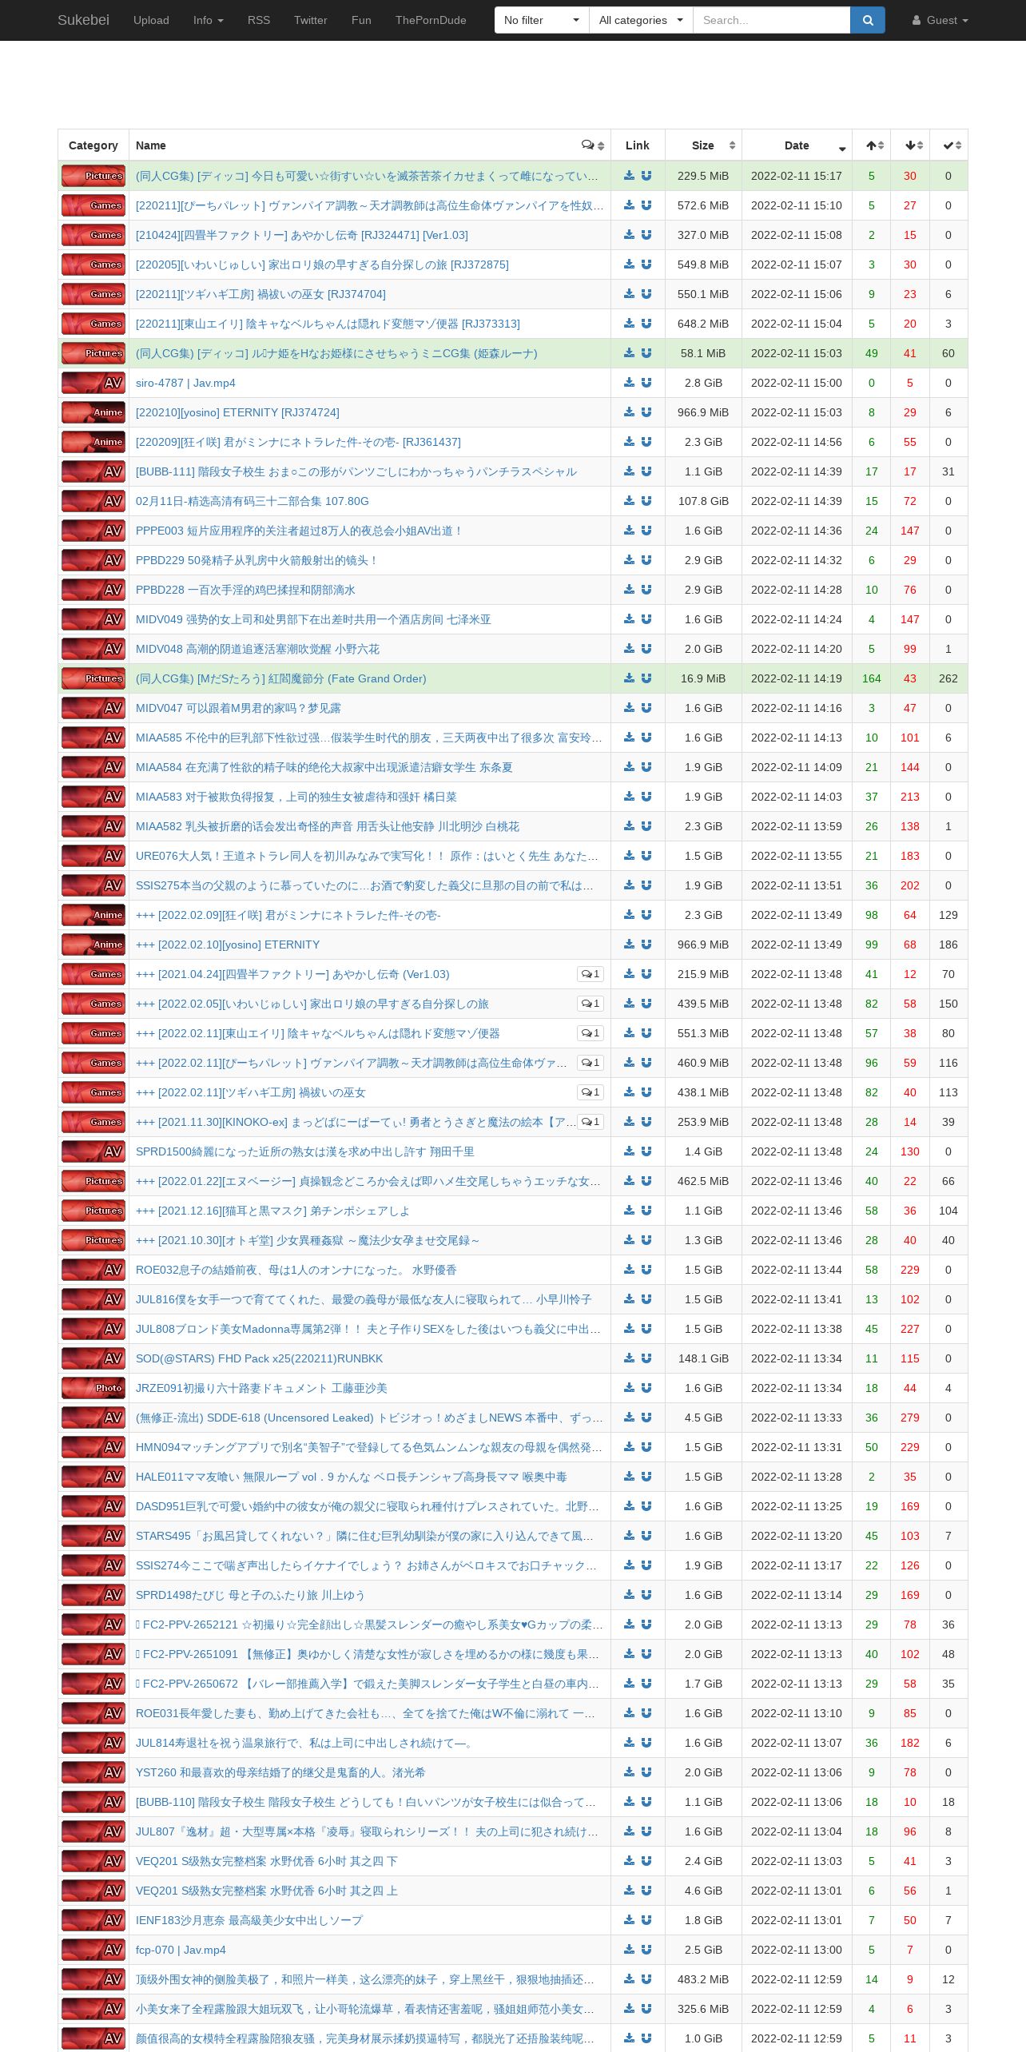Click the leechers count 279
Screen dimensions: 1026x2052
[x=910, y=1418]
